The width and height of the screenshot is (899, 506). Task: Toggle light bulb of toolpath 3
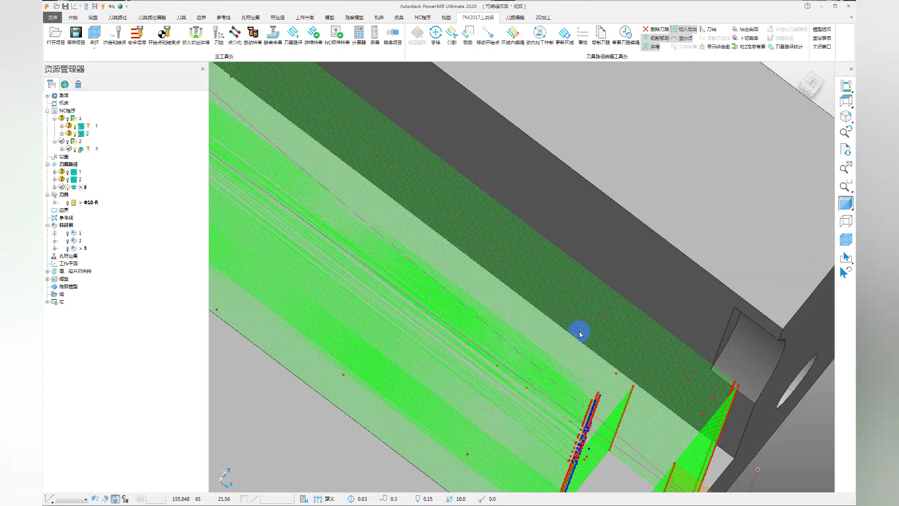click(67, 187)
